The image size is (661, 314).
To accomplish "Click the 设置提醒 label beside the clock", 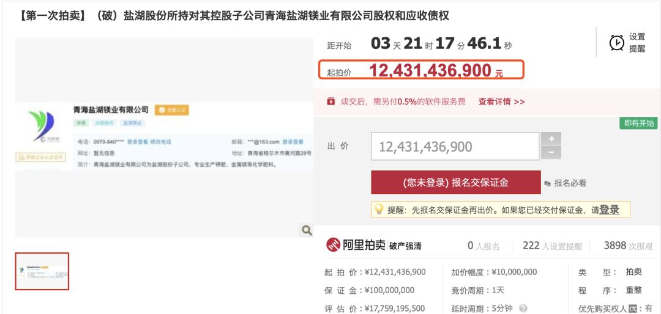I will [x=637, y=43].
